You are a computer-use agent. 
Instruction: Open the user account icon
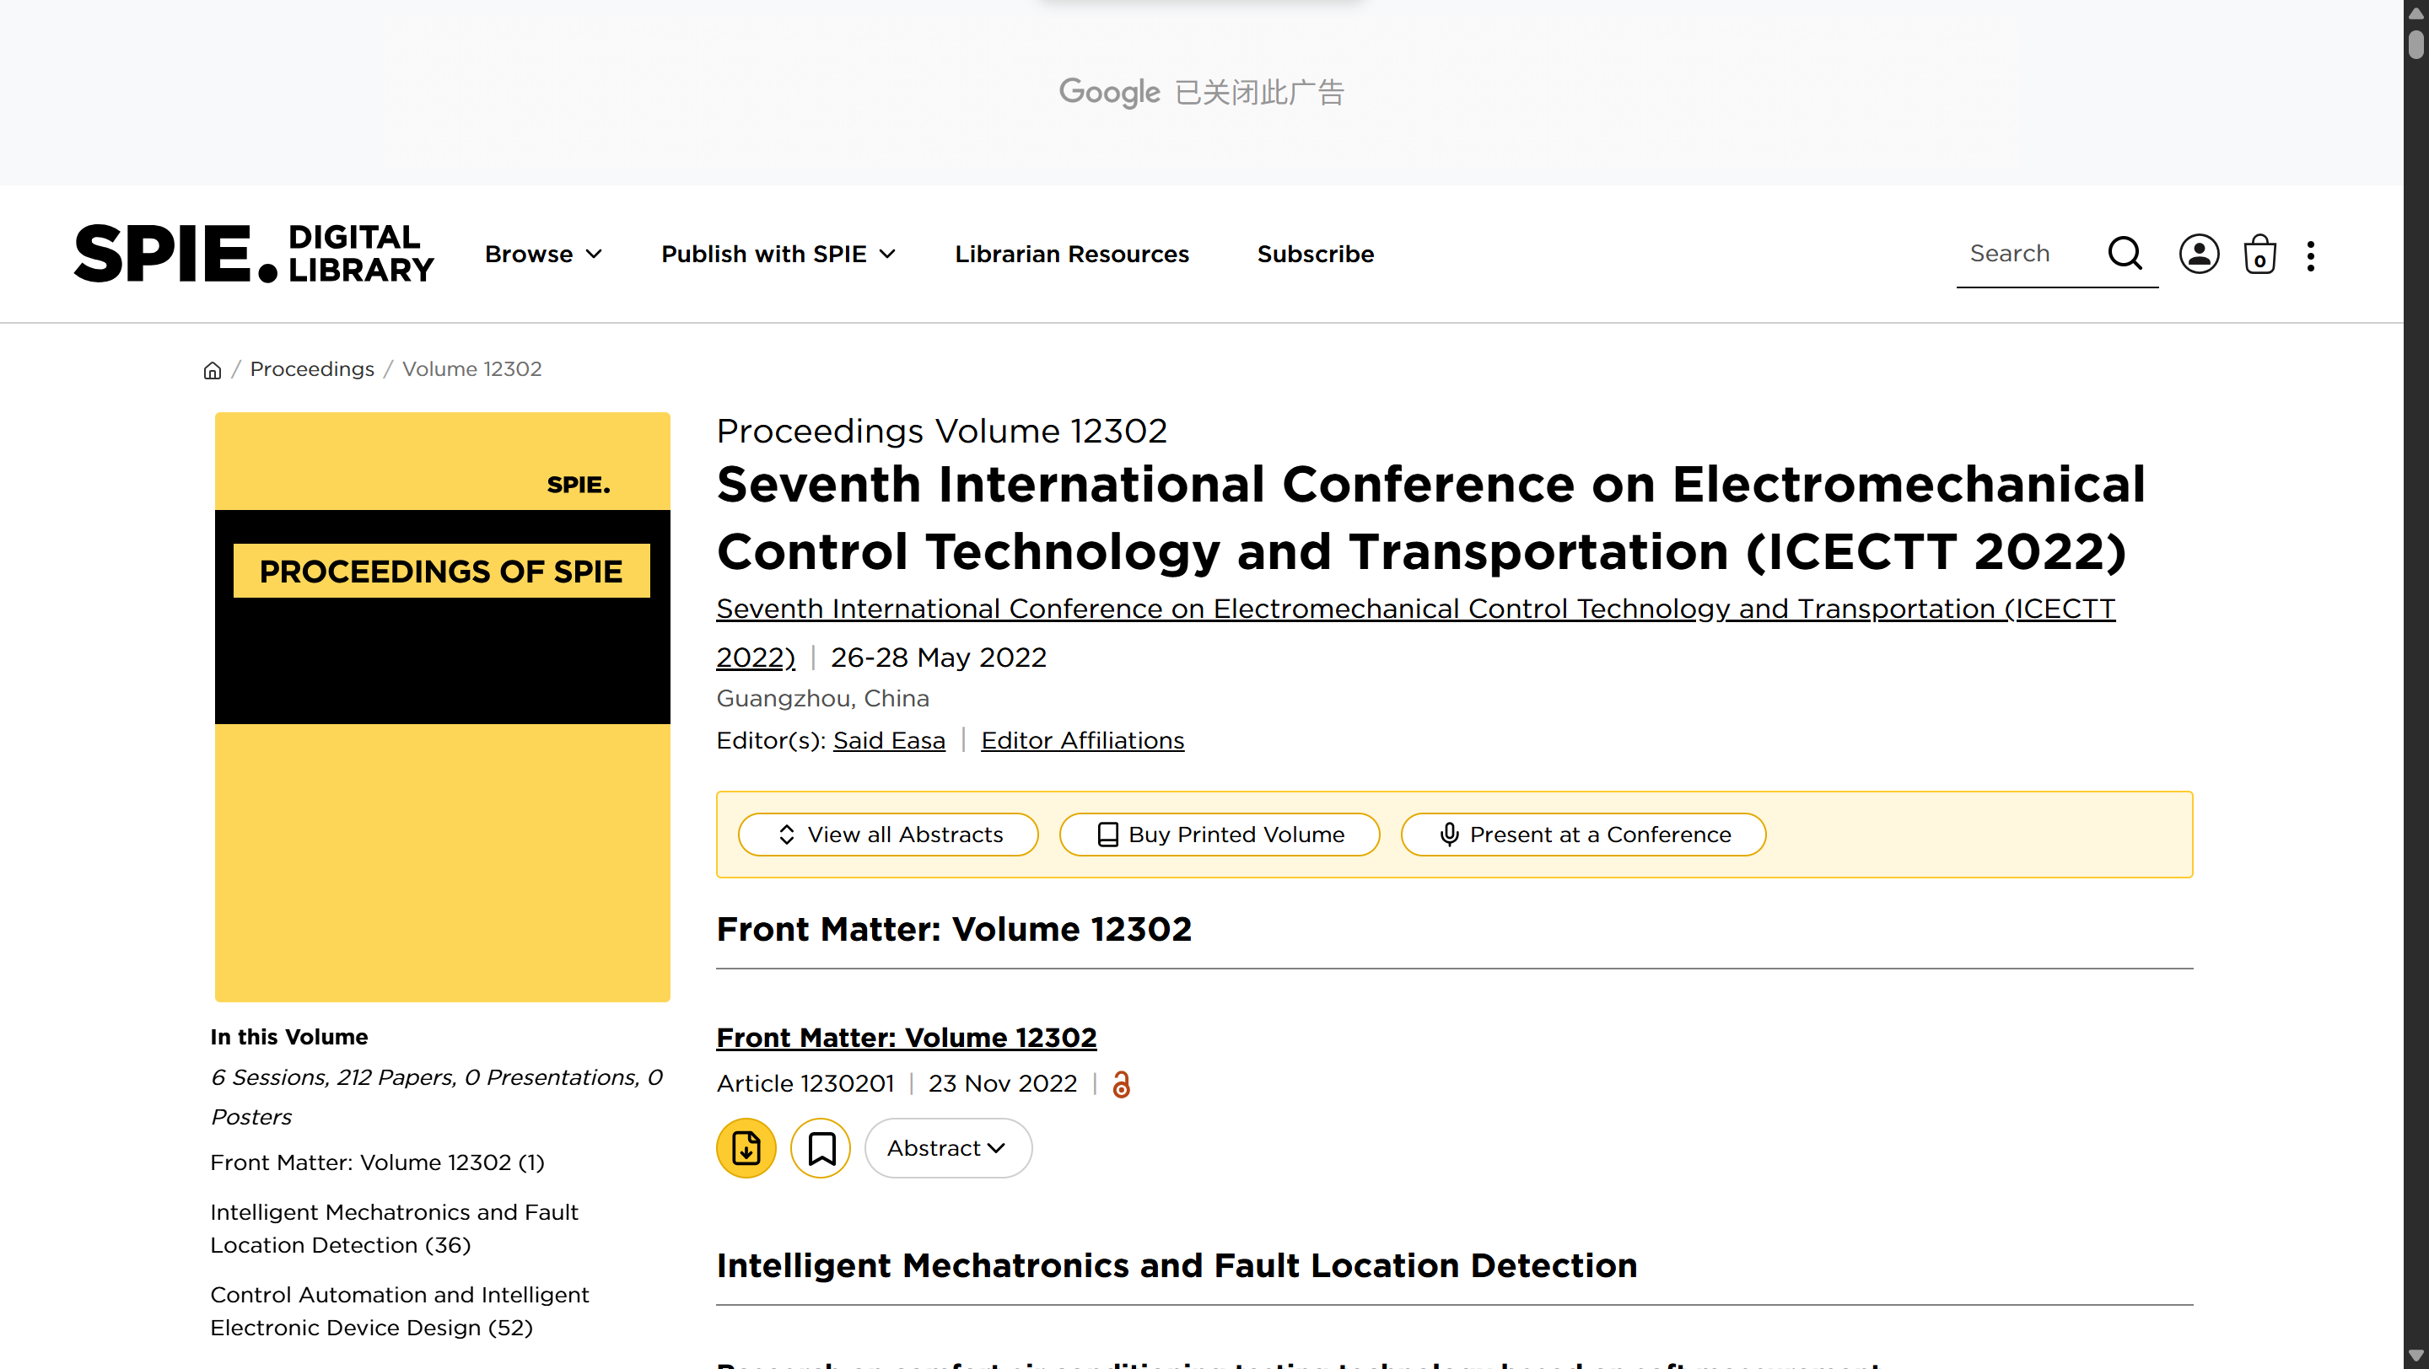pos(2198,254)
